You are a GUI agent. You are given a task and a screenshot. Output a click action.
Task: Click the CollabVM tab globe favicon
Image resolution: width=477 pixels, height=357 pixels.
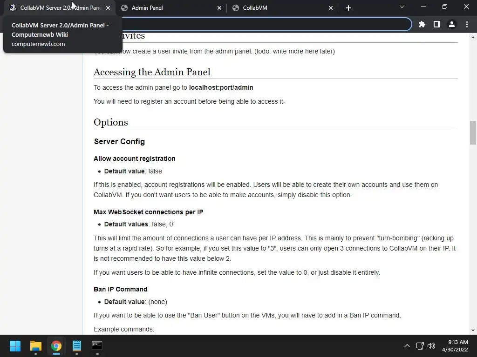tap(235, 8)
